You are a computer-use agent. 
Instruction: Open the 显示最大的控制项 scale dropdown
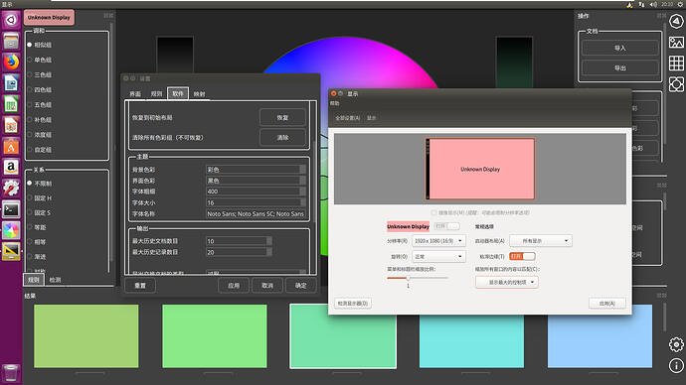(x=507, y=283)
